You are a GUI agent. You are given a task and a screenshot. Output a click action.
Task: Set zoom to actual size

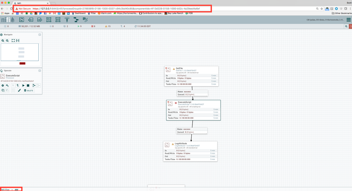[x=18, y=41]
